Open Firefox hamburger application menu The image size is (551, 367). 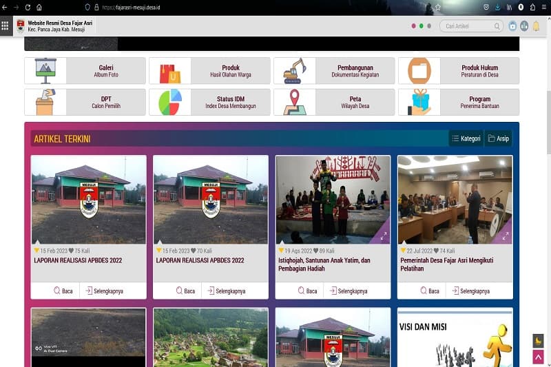click(x=543, y=7)
